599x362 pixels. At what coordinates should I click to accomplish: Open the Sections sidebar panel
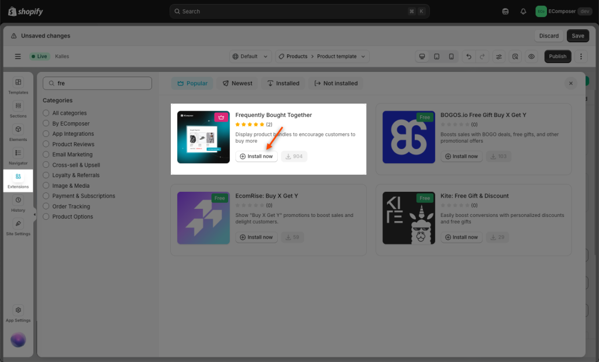tap(18, 109)
